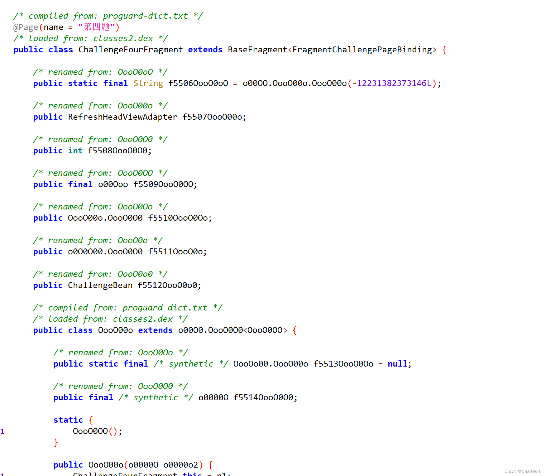Click field name f5513OooO00o
Screen dimensions: 546x476
coord(343,364)
